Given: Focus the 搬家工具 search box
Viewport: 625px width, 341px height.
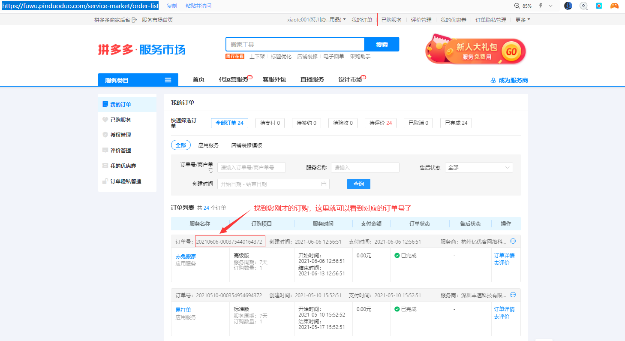Looking at the screenshot, I should click(x=295, y=45).
